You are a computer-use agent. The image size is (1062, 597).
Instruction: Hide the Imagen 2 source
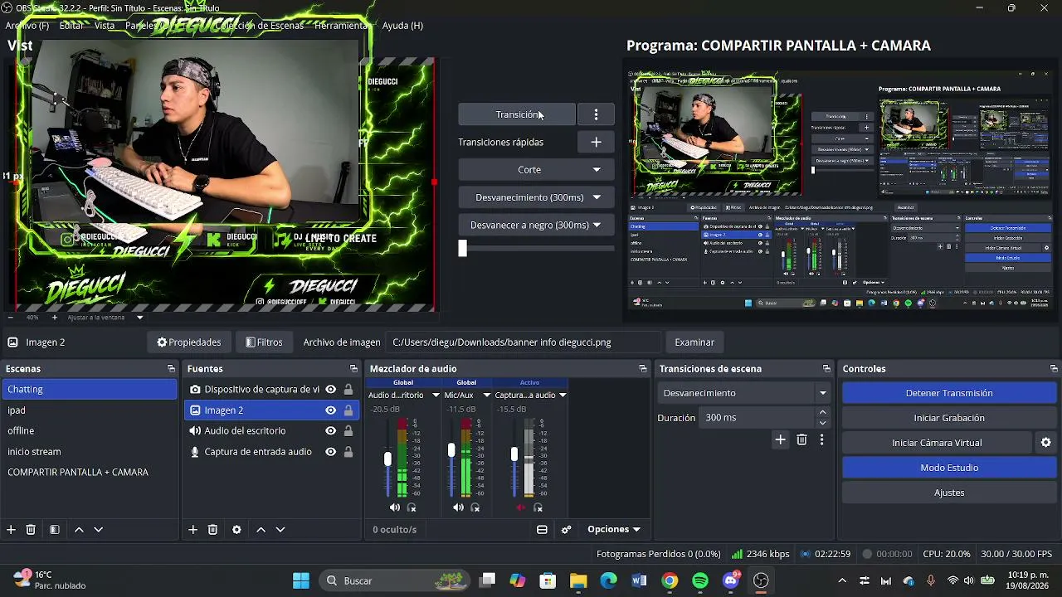[x=330, y=410]
